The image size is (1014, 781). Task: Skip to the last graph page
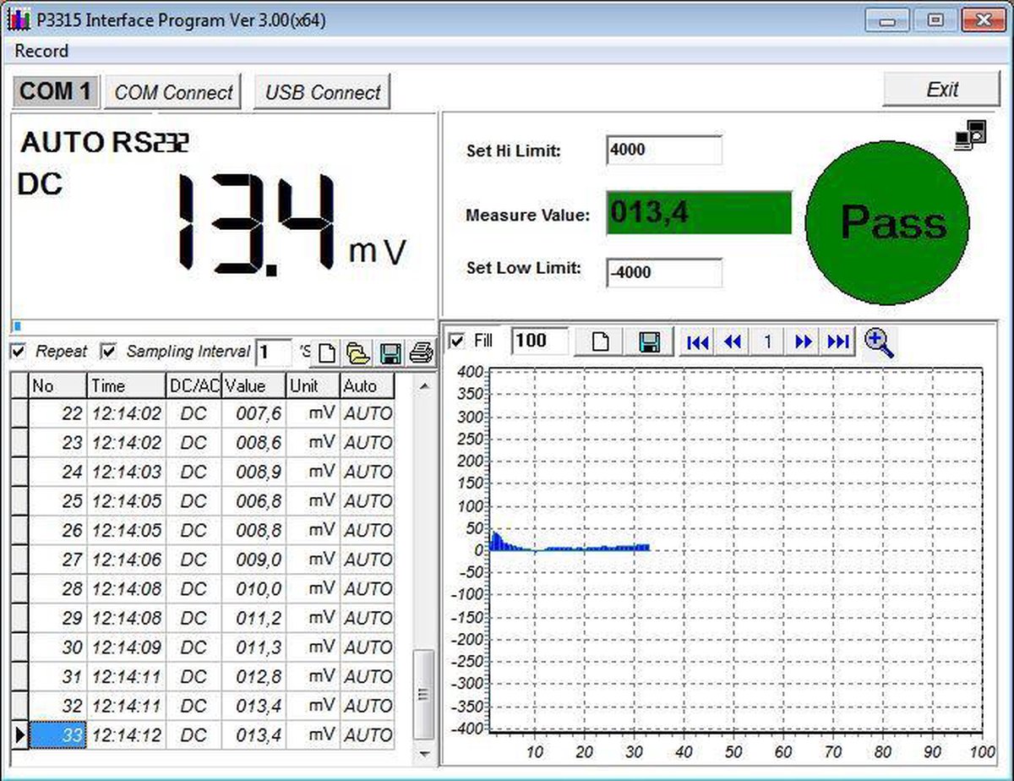(x=837, y=342)
